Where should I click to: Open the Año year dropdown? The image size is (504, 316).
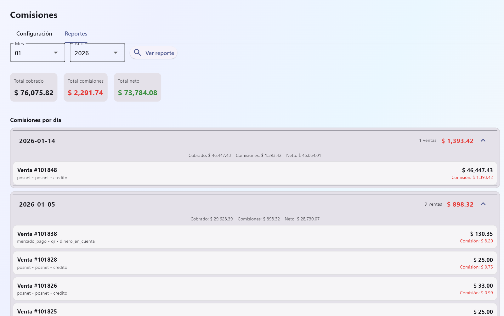point(97,53)
